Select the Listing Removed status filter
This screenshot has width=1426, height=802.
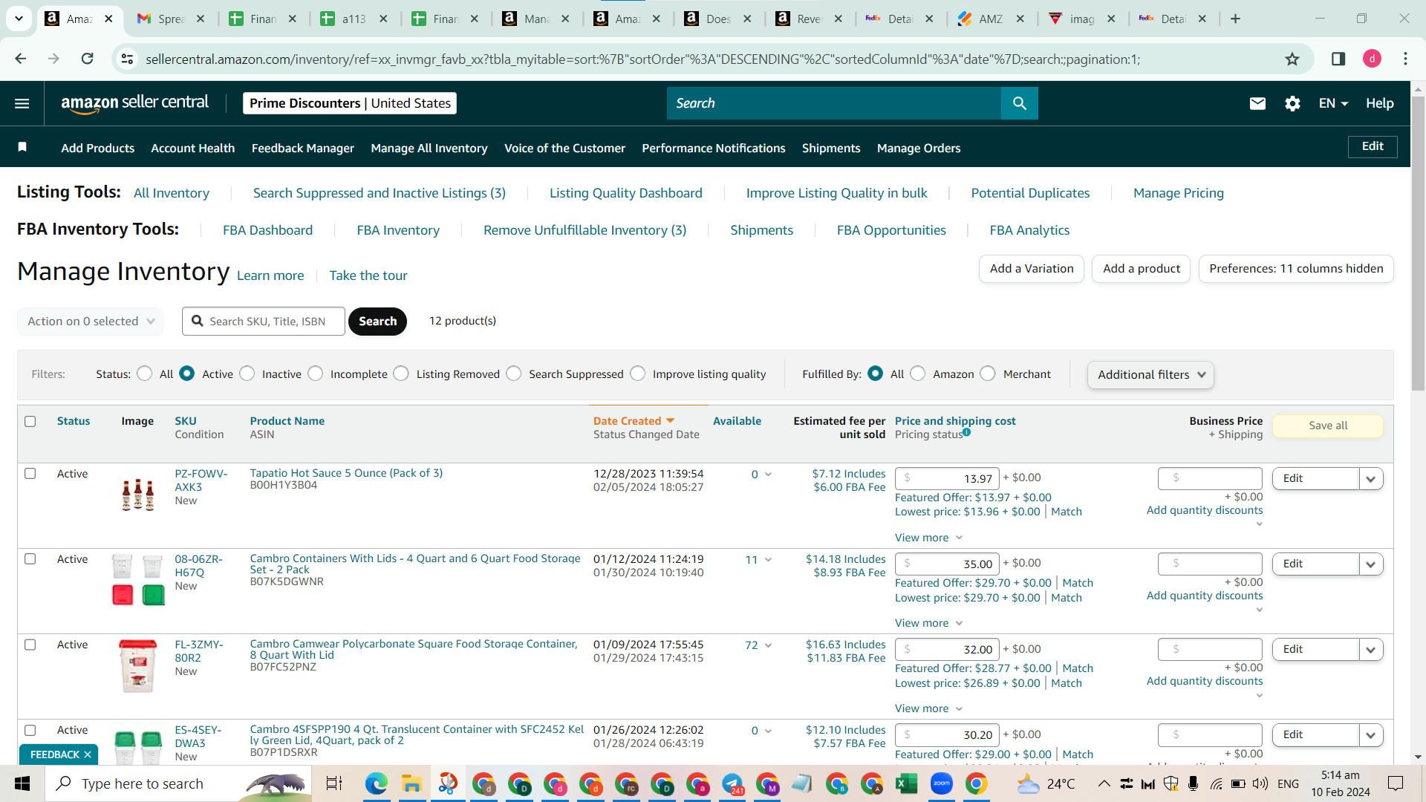click(401, 374)
